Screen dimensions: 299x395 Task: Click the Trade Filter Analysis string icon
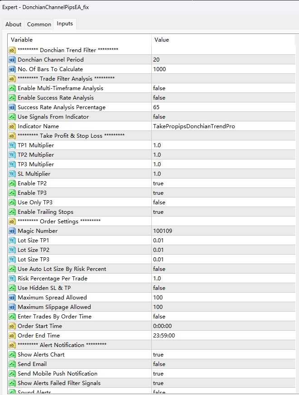click(12, 79)
